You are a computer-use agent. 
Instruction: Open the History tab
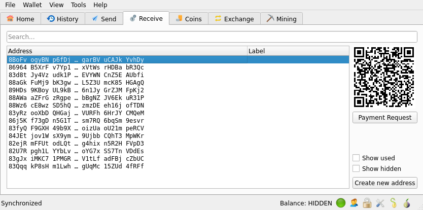(x=62, y=19)
